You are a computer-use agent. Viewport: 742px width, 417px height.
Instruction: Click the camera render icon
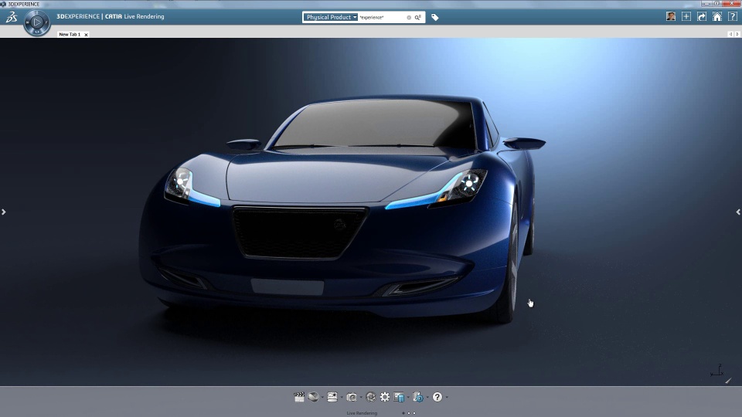(351, 397)
